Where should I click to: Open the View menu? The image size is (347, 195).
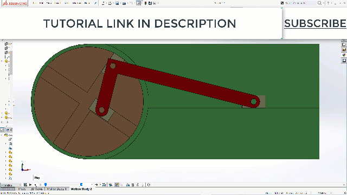(x=49, y=3)
